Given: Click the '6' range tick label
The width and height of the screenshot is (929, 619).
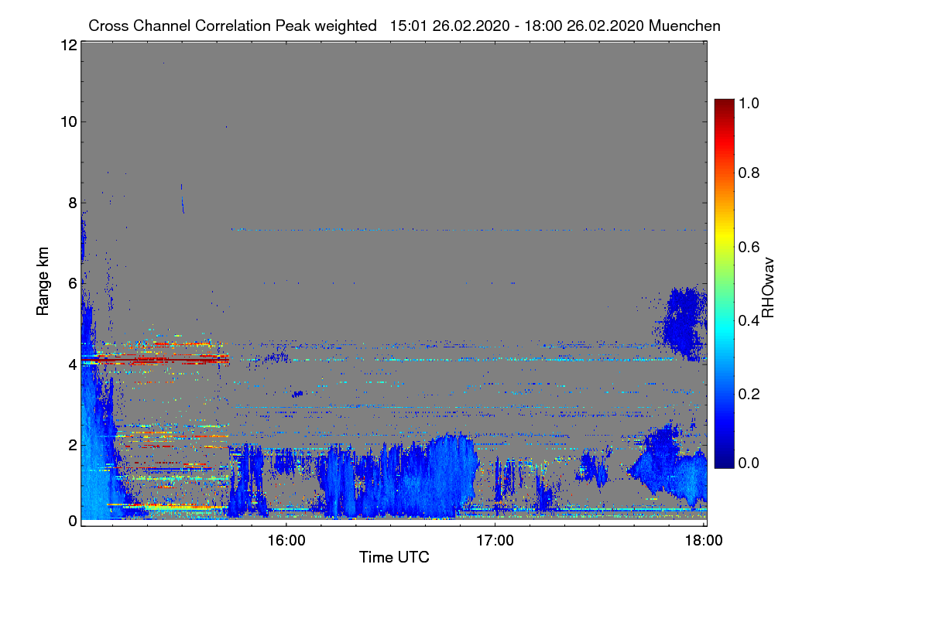Looking at the screenshot, I should (x=73, y=284).
